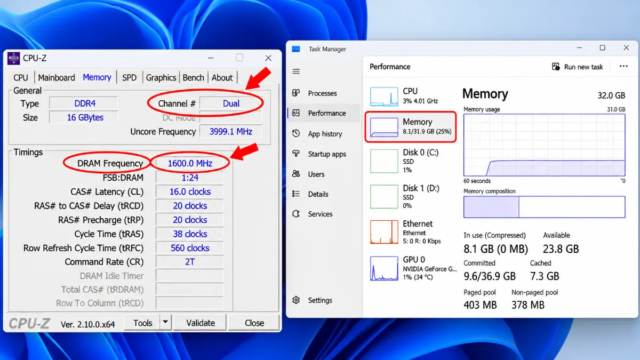640x360 pixels.
Task: Switch to the CPU tab in CPU-Z
Action: point(21,77)
